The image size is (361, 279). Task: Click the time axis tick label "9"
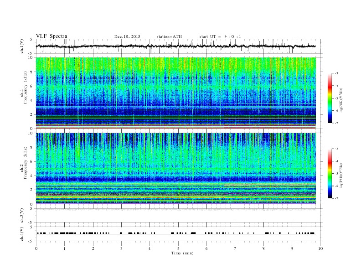292,248
